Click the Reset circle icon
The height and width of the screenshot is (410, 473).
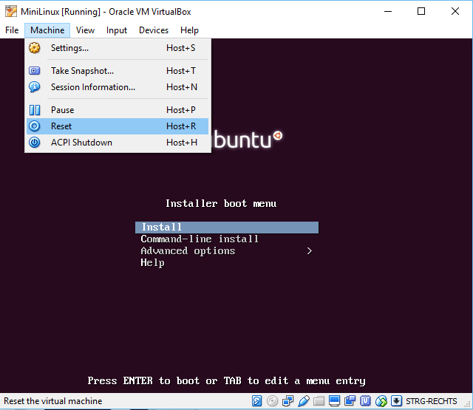(35, 126)
